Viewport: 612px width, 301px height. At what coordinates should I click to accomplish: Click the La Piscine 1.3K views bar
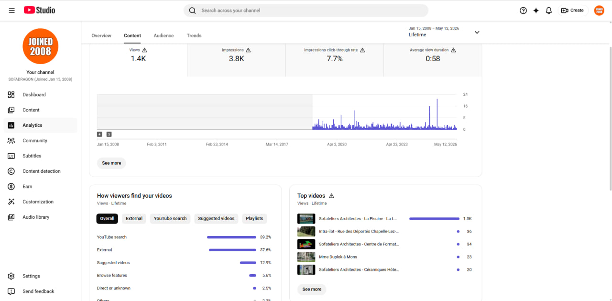[434, 219]
